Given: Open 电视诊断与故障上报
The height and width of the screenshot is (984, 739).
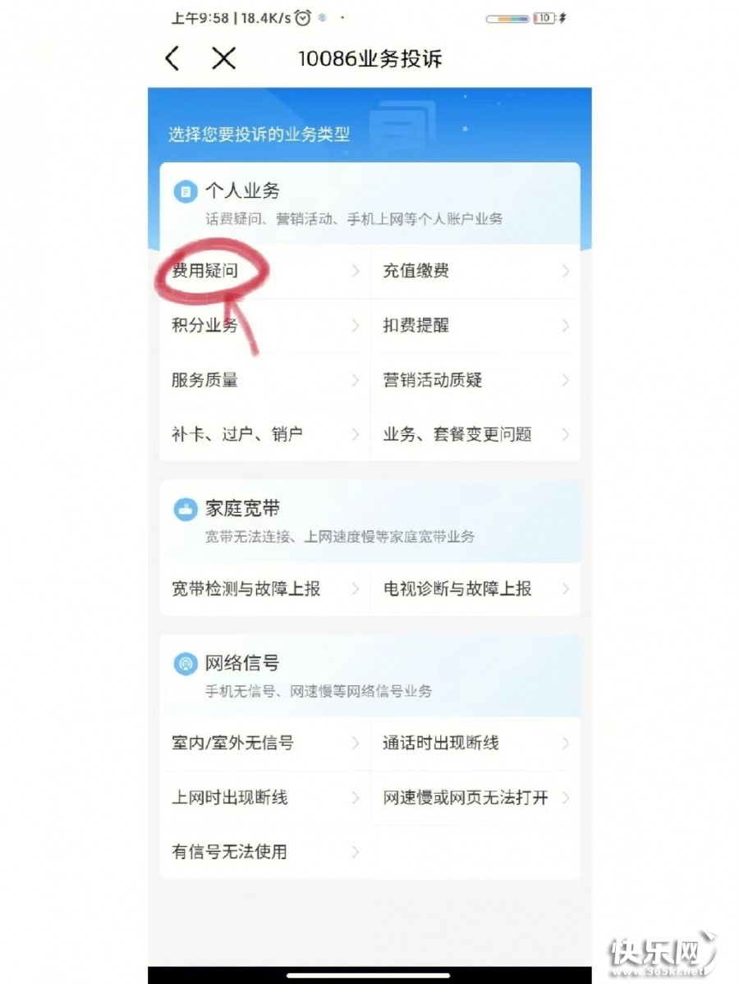Looking at the screenshot, I should pos(475,588).
